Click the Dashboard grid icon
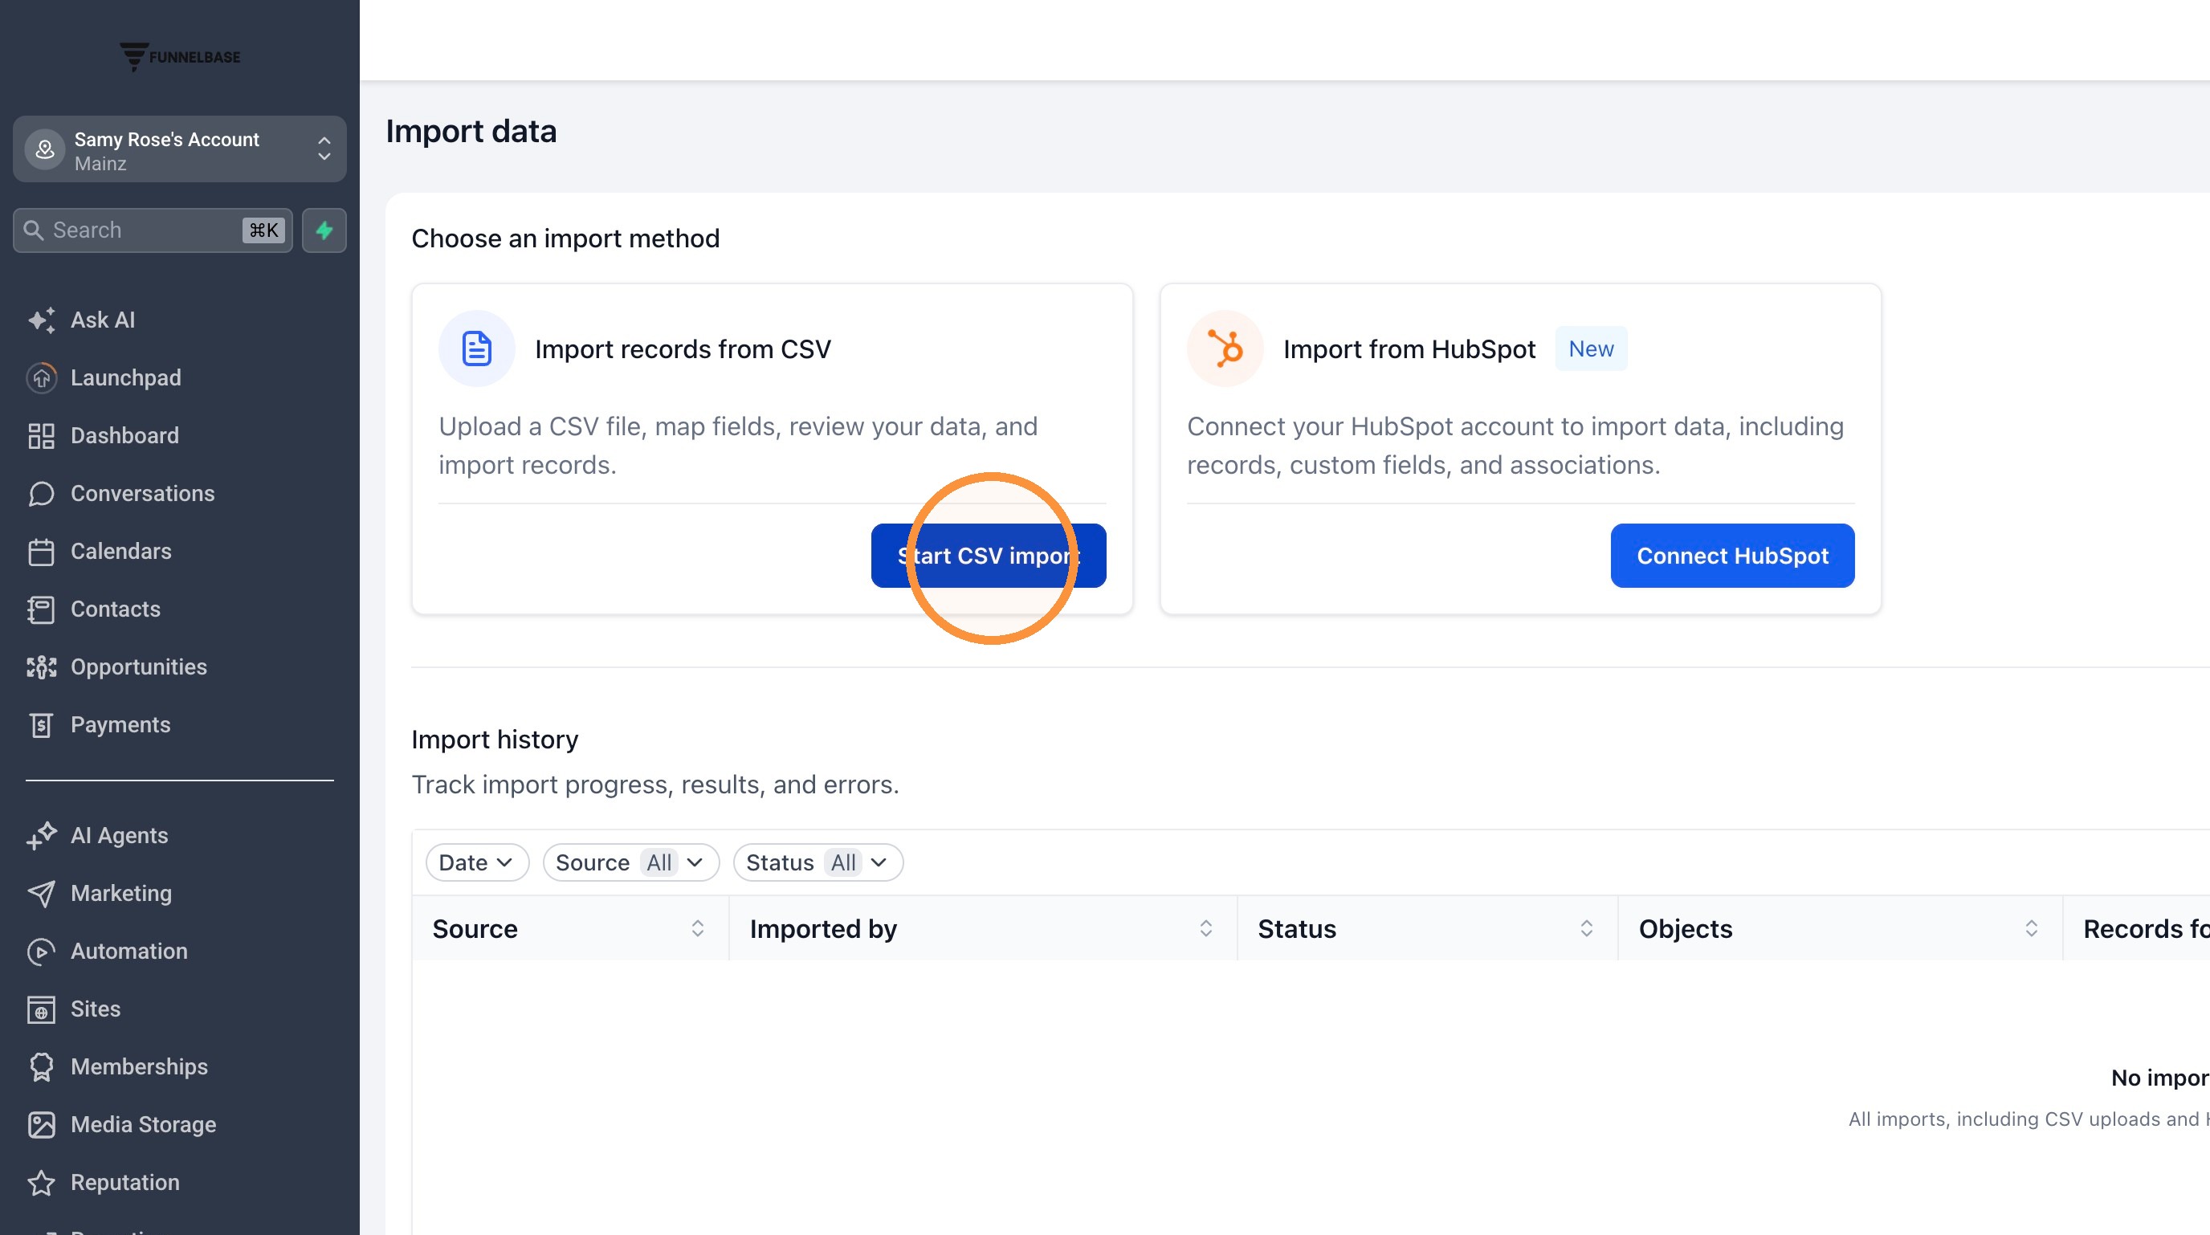2210x1235 pixels. pyautogui.click(x=41, y=436)
